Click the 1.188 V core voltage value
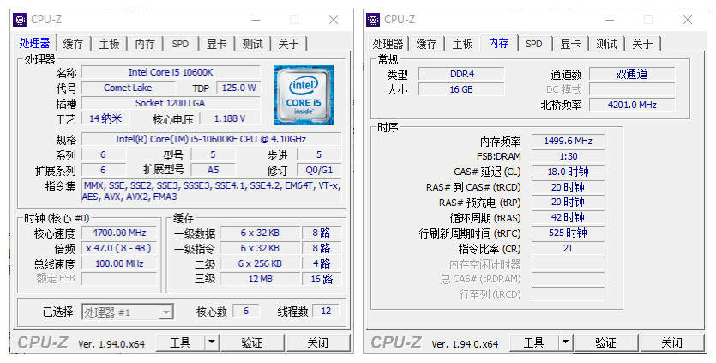This screenshot has height=363, width=716. (230, 119)
